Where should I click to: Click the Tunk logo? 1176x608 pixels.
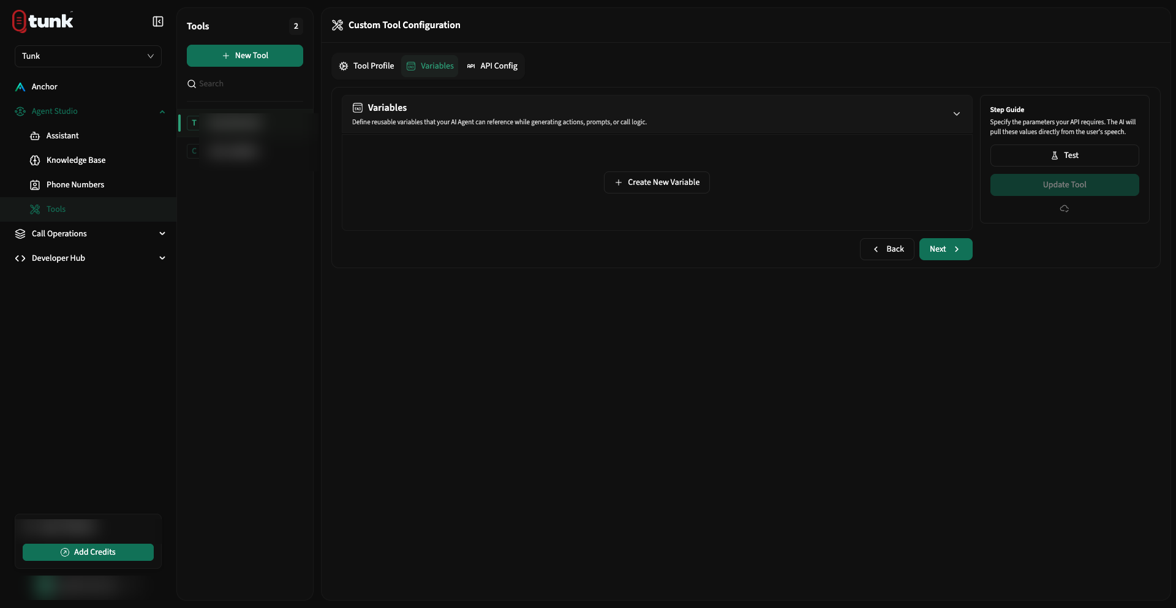point(43,21)
